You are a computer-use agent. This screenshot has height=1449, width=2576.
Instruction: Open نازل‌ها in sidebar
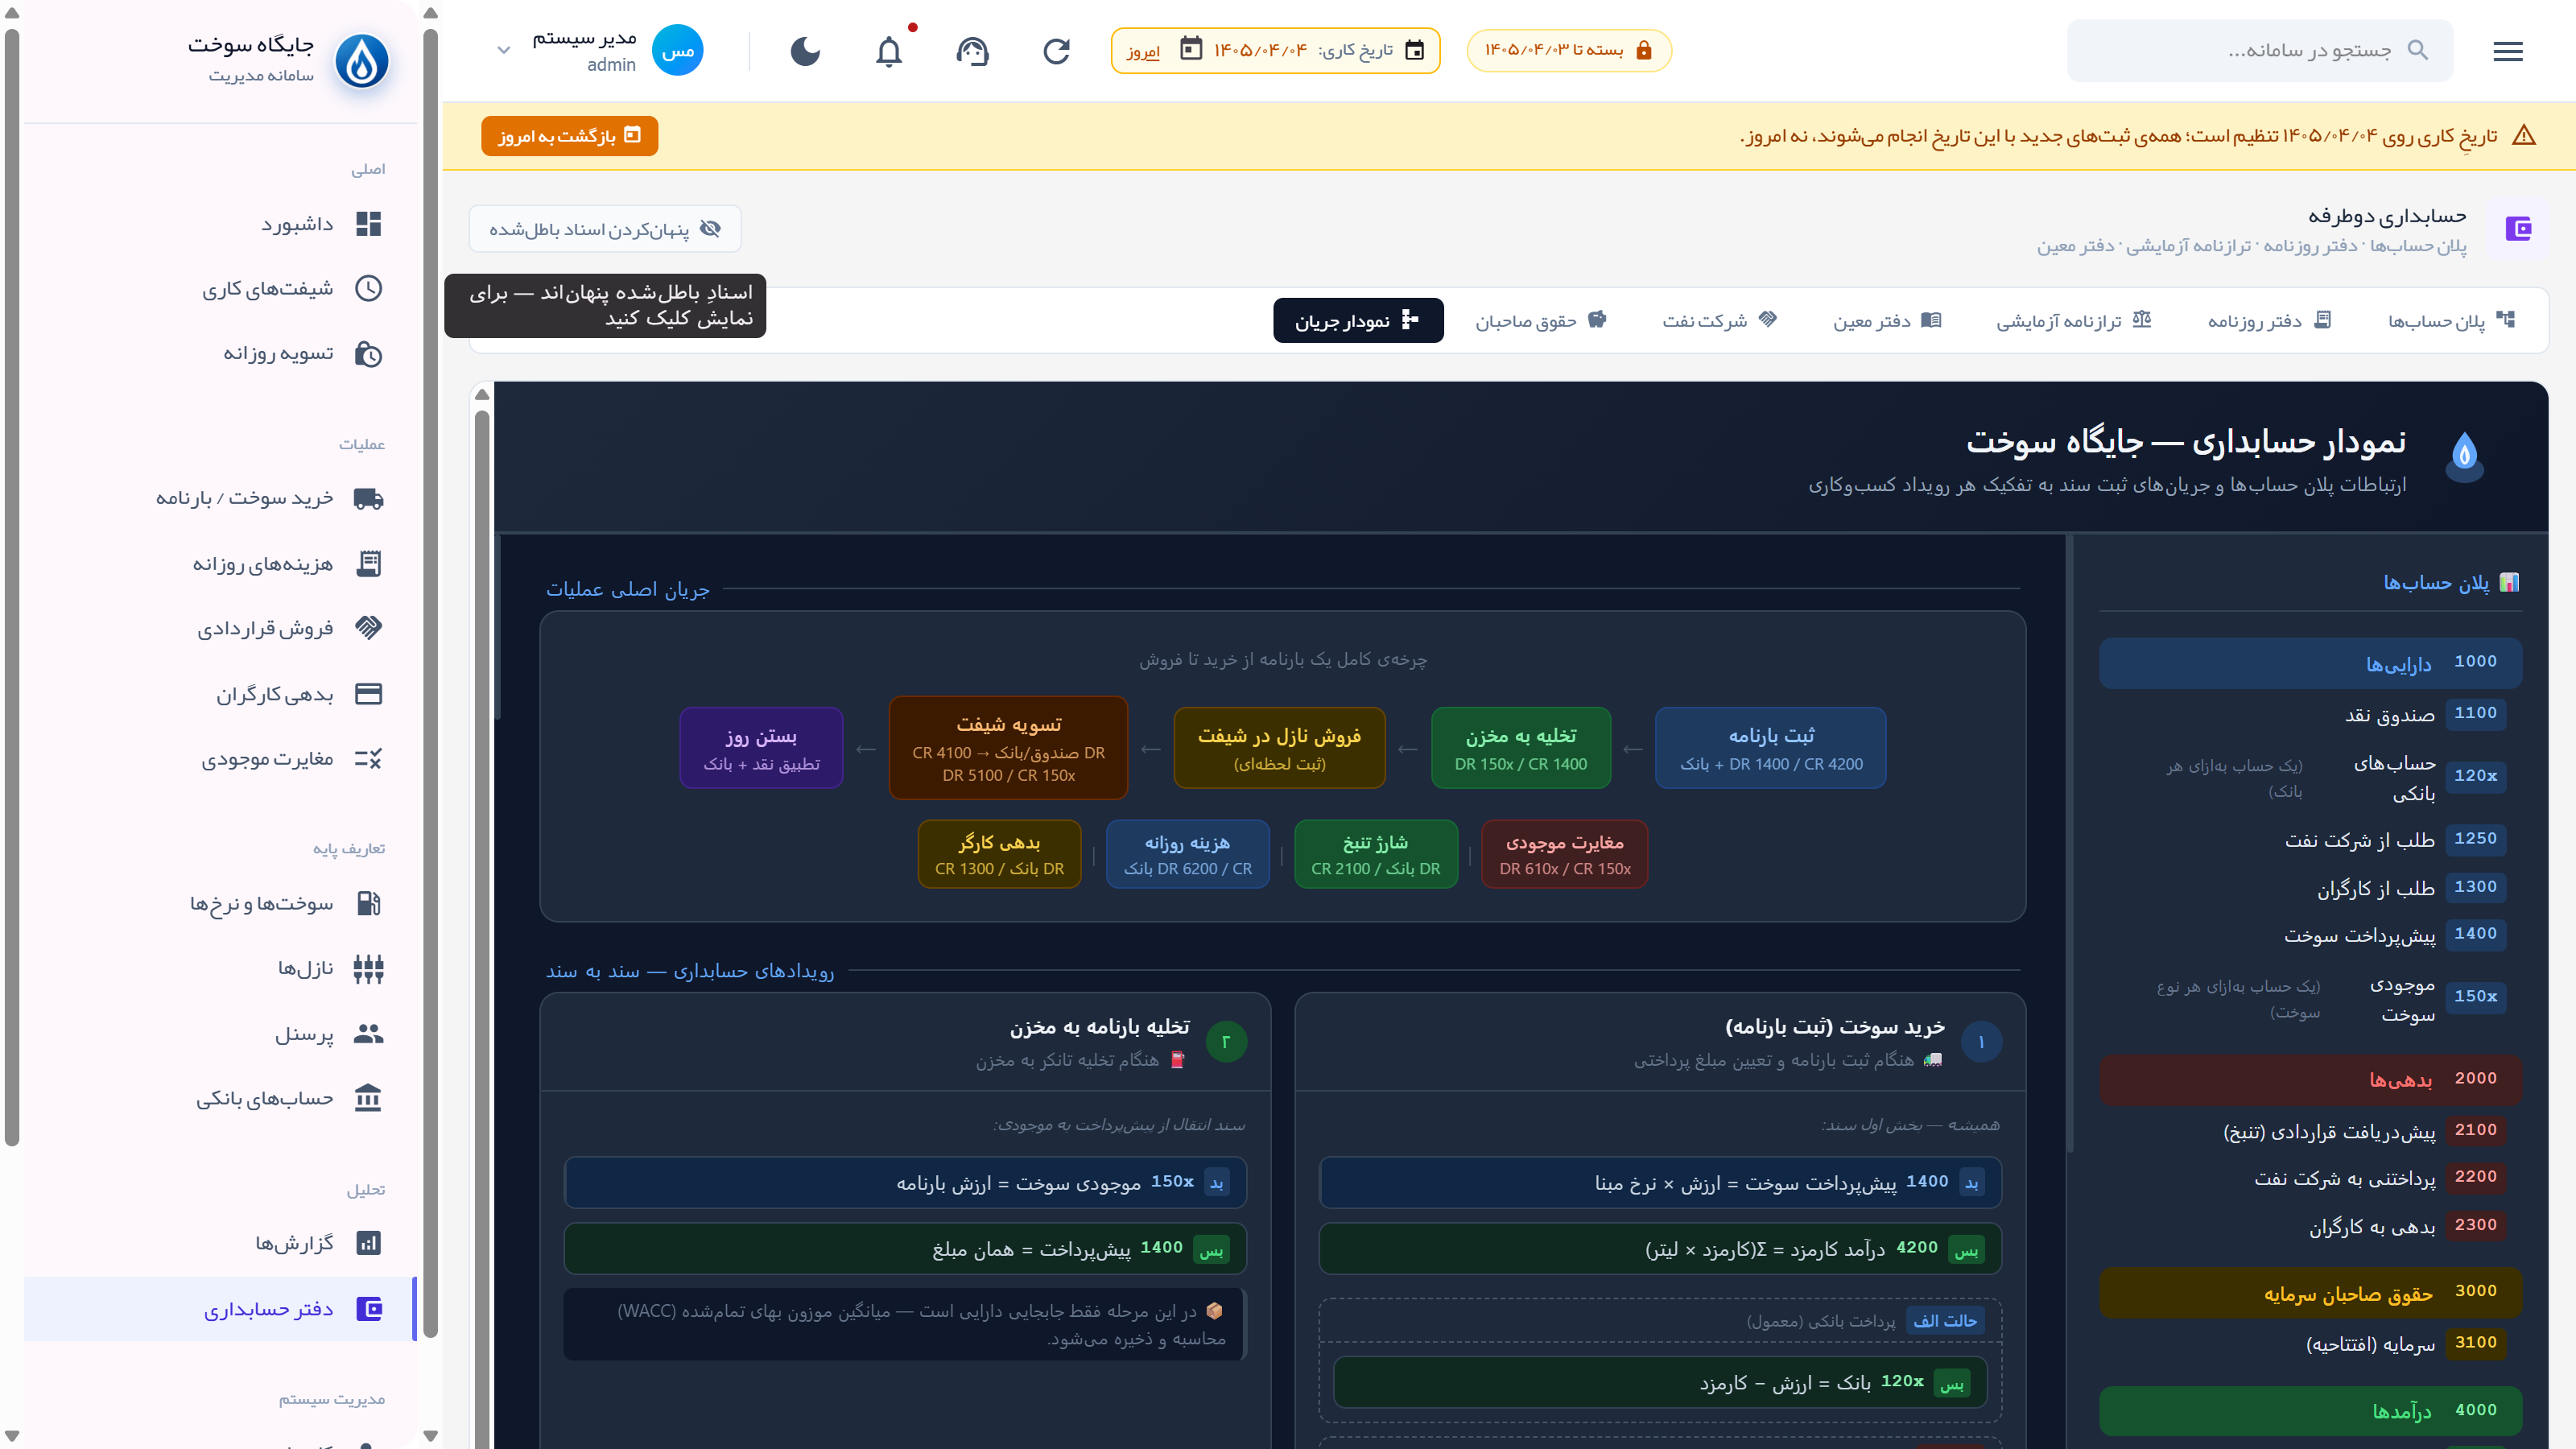point(220,968)
